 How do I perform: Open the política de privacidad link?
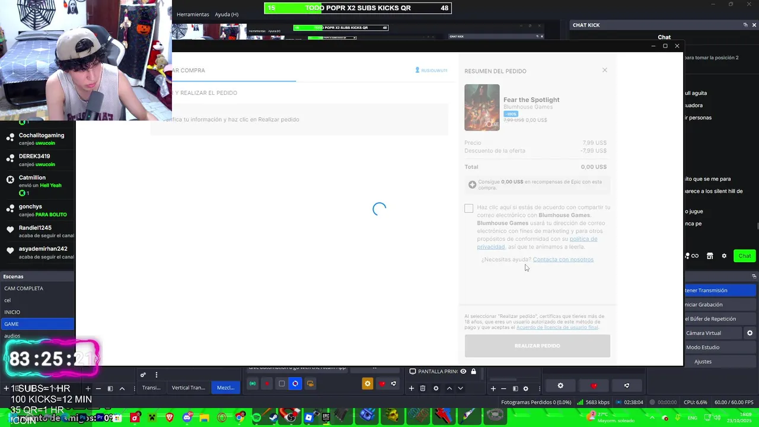537,243
